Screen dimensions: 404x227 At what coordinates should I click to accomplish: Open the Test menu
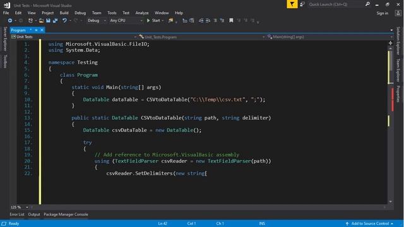coord(126,13)
